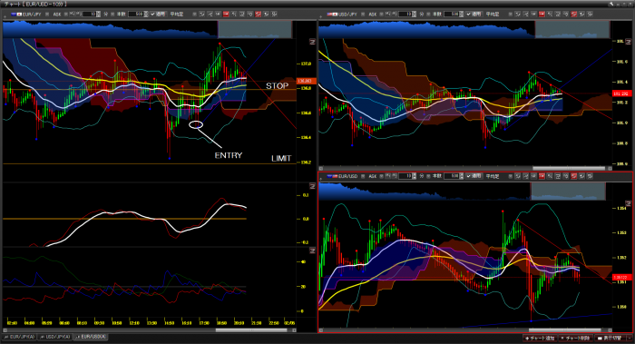Image resolution: width=635 pixels, height=344 pixels.
Task: Open the EUR/USD currency pair dropdown
Action: pyautogui.click(x=363, y=176)
